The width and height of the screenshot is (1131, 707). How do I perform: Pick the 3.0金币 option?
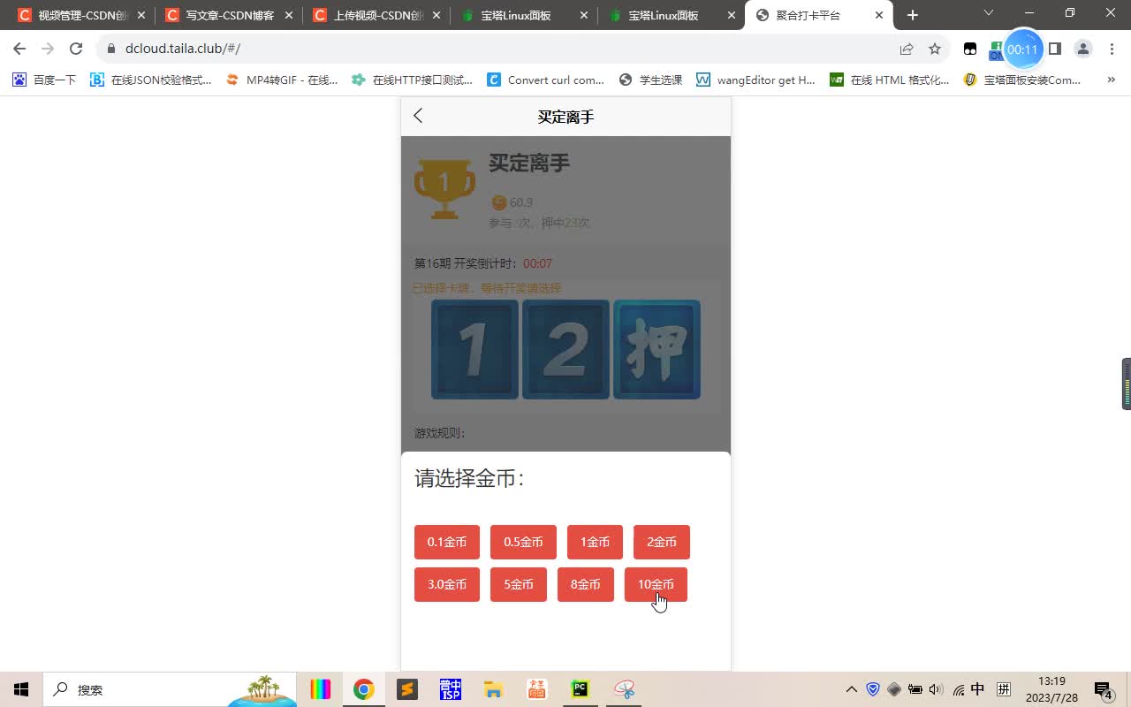click(447, 584)
